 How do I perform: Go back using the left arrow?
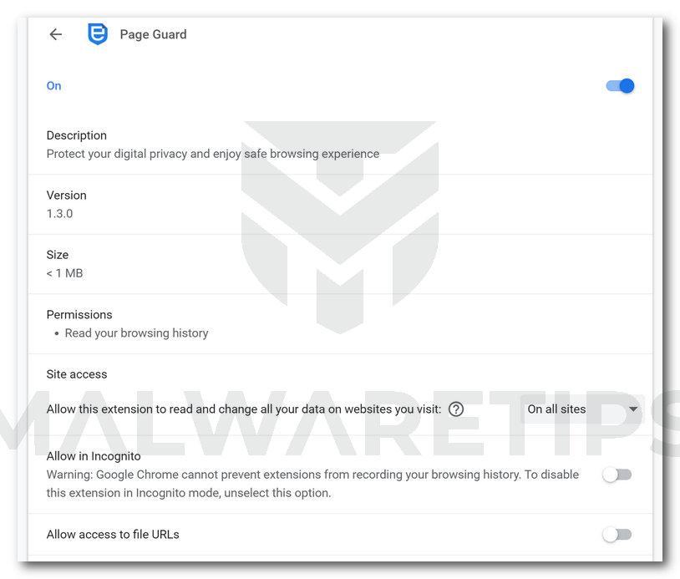55,34
